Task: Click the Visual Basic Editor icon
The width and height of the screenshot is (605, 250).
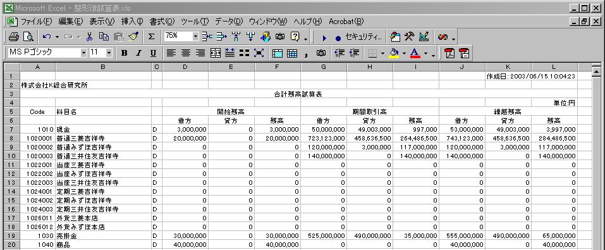Action: (395, 37)
